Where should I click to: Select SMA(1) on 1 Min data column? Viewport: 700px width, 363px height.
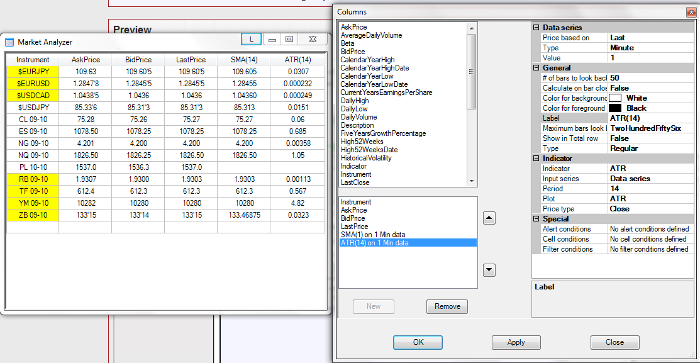[373, 235]
